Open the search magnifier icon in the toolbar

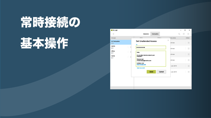(x=179, y=34)
